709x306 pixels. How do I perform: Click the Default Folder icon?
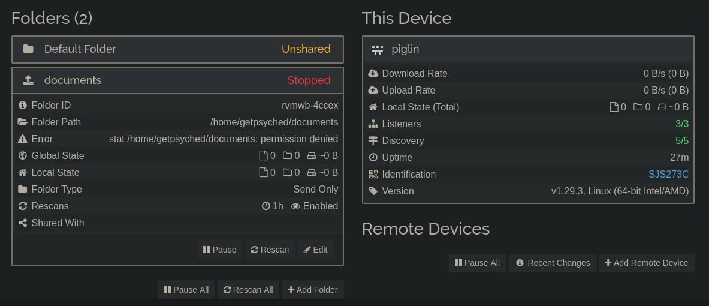pos(28,49)
